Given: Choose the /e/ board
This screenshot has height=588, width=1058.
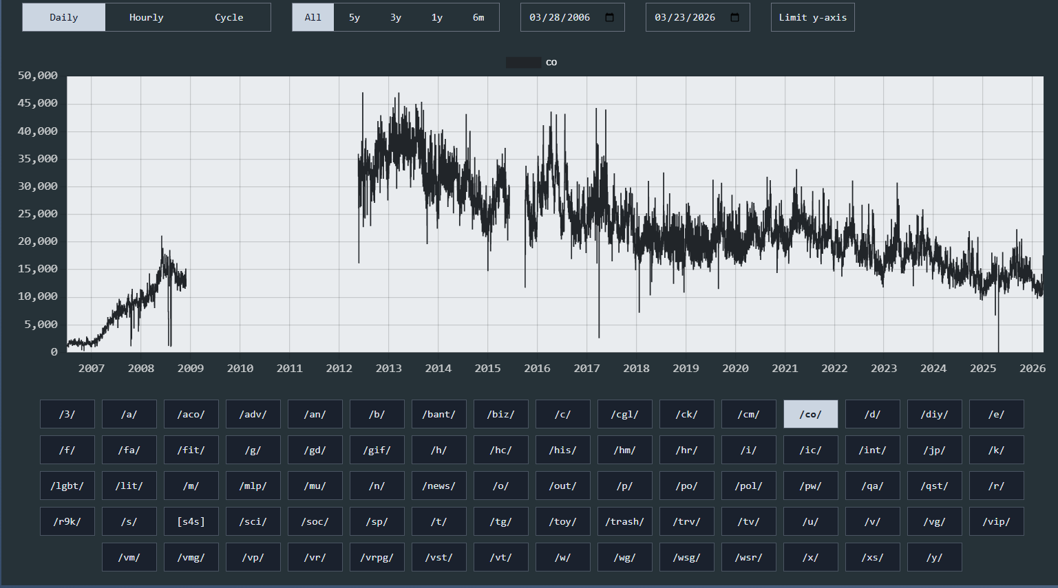Looking at the screenshot, I should coord(997,414).
